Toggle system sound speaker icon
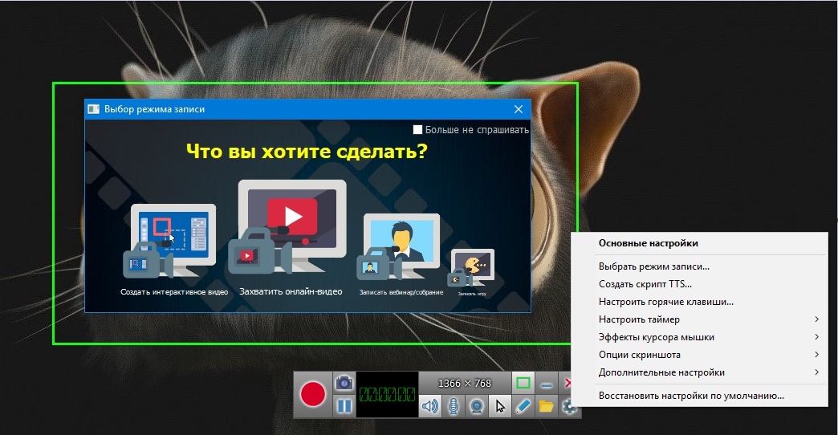This screenshot has height=435, width=838. click(430, 406)
